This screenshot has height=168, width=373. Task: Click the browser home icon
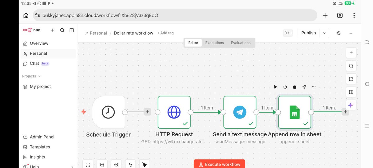pyautogui.click(x=26, y=15)
